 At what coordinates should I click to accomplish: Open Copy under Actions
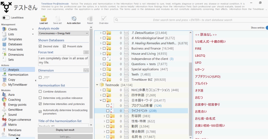[x=12, y=80]
